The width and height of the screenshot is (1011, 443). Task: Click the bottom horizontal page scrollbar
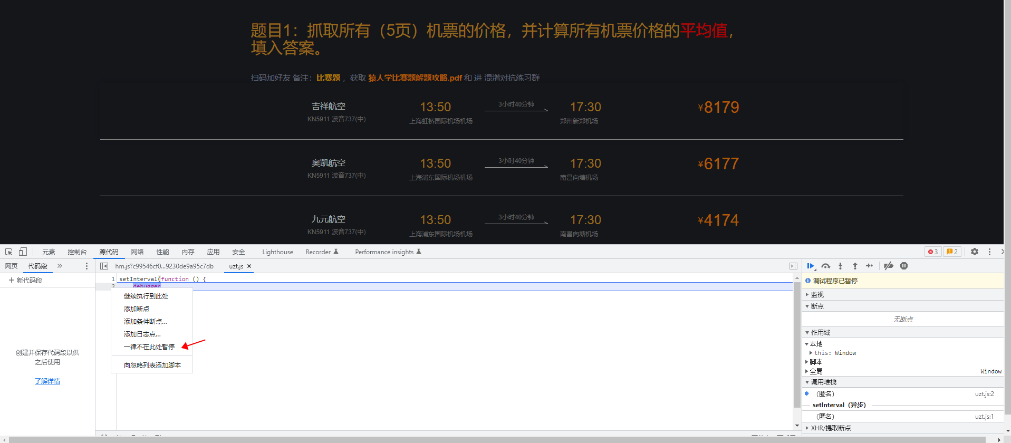497,440
